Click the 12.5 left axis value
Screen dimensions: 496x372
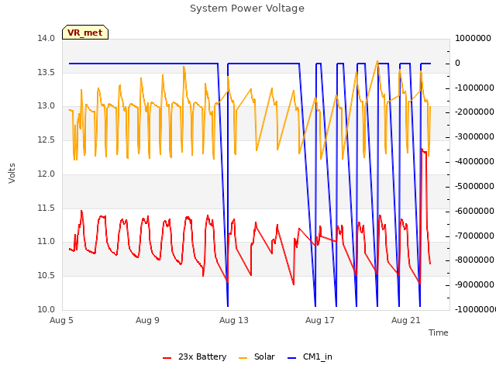pos(46,139)
